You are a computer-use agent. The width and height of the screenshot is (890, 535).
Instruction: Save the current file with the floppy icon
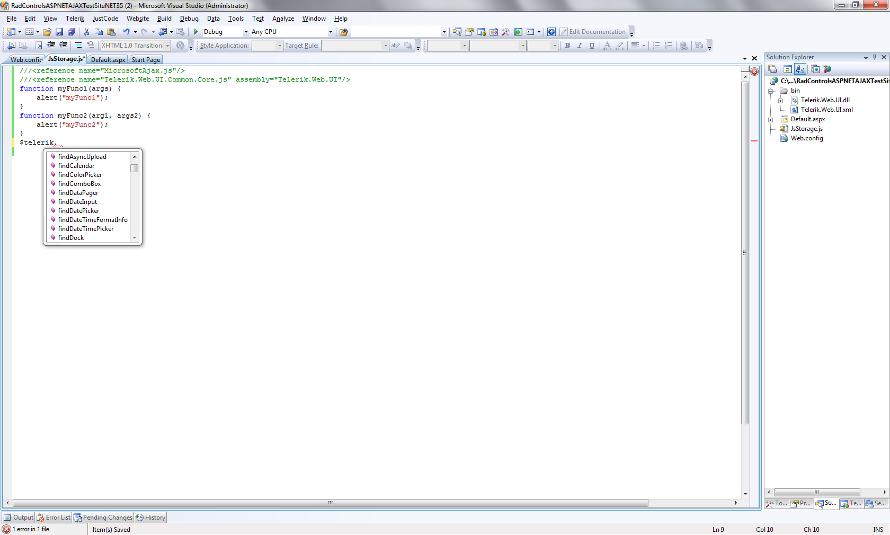pos(59,32)
